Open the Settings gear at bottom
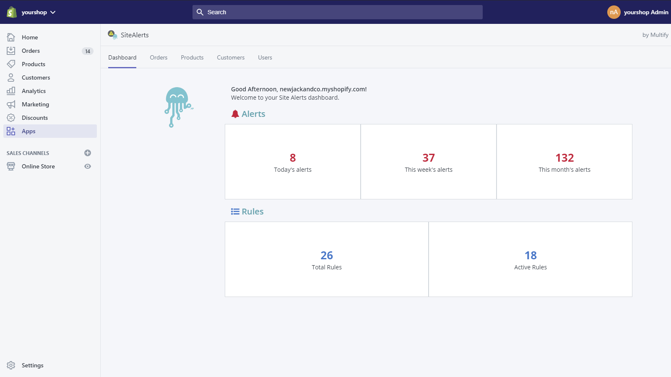671x377 pixels. [11, 365]
